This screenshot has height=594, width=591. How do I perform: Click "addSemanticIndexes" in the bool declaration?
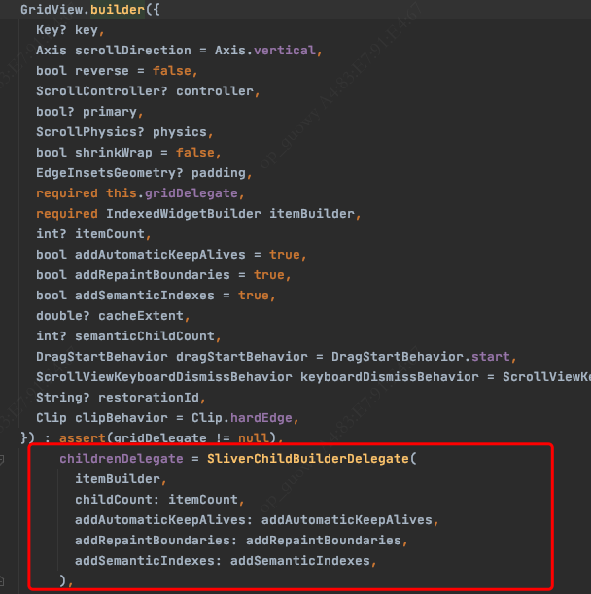click(x=145, y=296)
